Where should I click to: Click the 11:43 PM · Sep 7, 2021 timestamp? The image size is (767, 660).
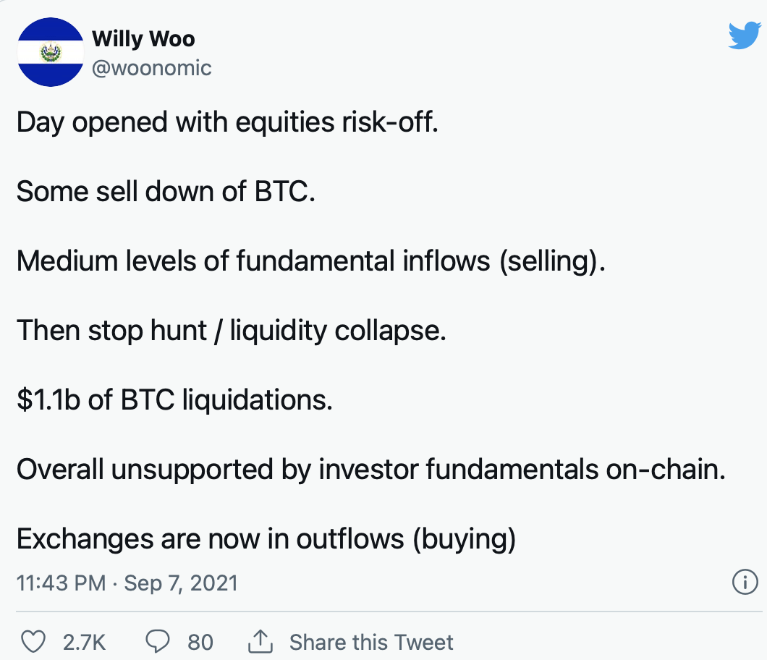[x=127, y=583]
